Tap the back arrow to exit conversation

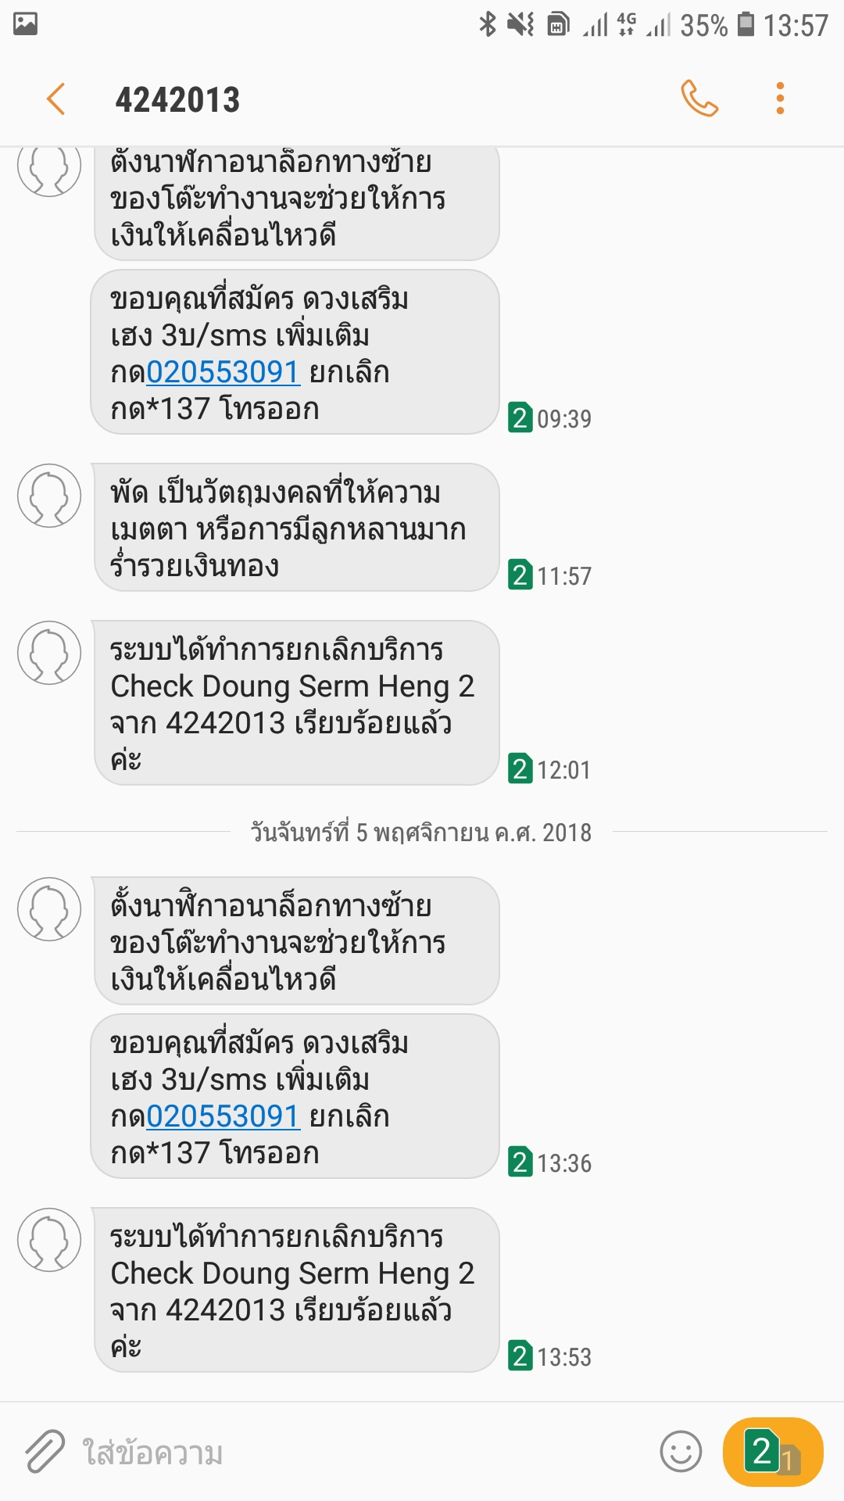55,99
